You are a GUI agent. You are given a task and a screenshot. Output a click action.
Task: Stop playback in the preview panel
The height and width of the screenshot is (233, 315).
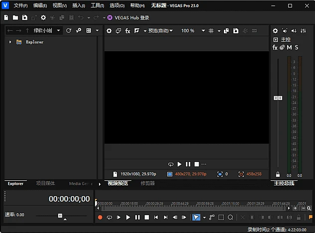tap(197, 164)
